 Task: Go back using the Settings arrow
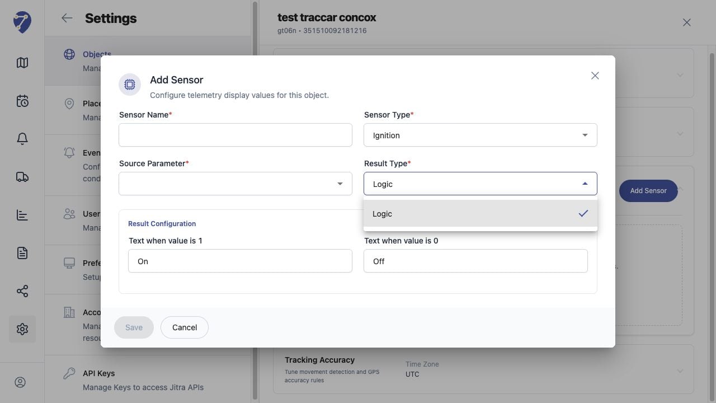(x=67, y=18)
